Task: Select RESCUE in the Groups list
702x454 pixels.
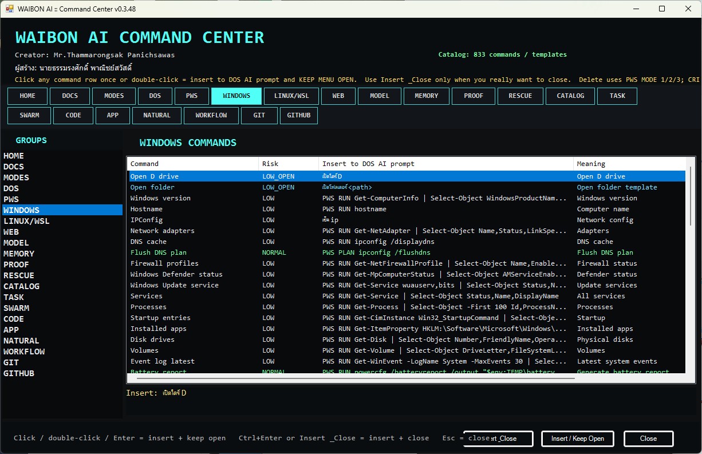Action: click(62, 275)
